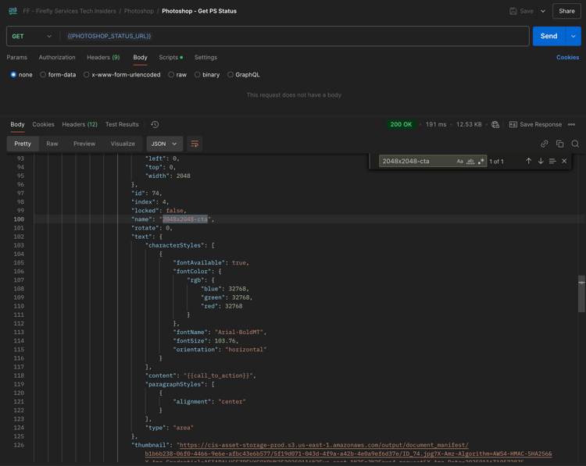Image resolution: width=586 pixels, height=466 pixels.
Task: Click the blue Send button
Action: (x=548, y=36)
